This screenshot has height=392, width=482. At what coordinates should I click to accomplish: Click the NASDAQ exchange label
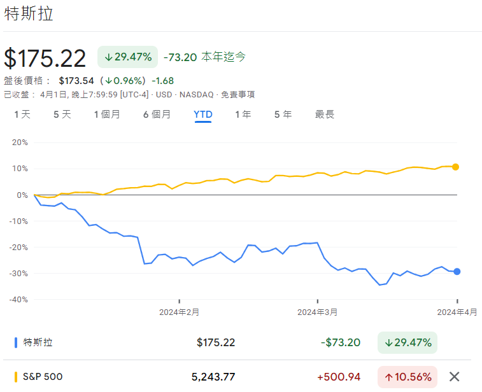click(196, 95)
